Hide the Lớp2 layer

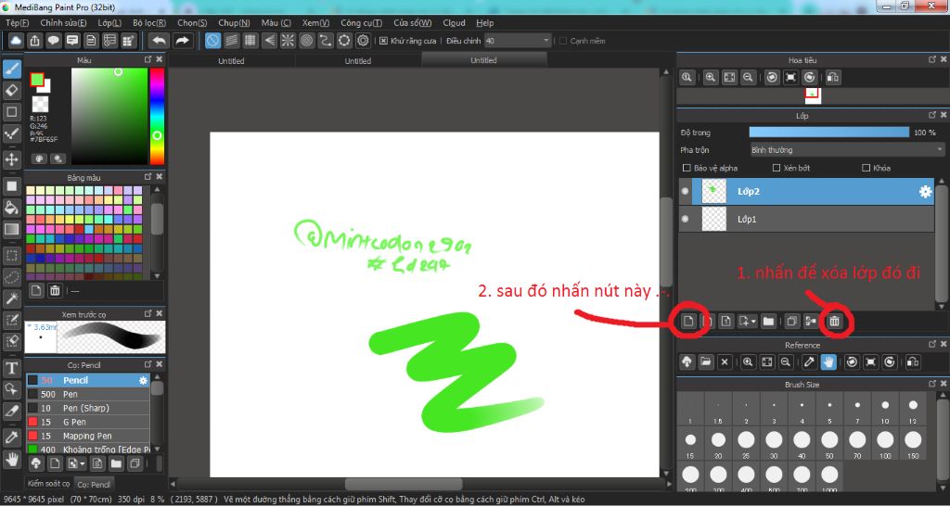click(686, 191)
